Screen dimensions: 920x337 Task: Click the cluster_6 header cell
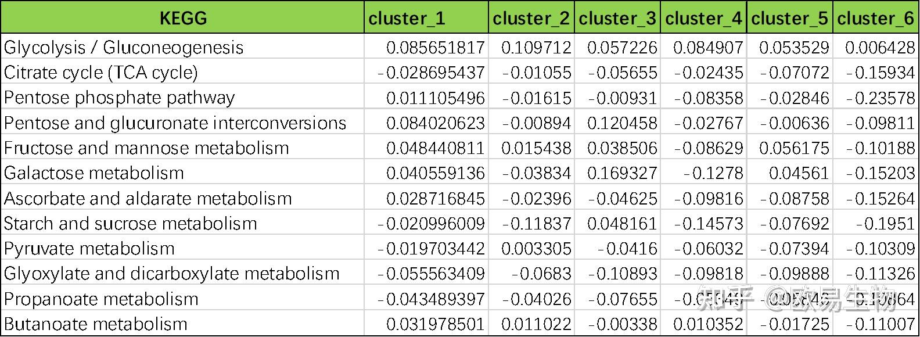[876, 19]
